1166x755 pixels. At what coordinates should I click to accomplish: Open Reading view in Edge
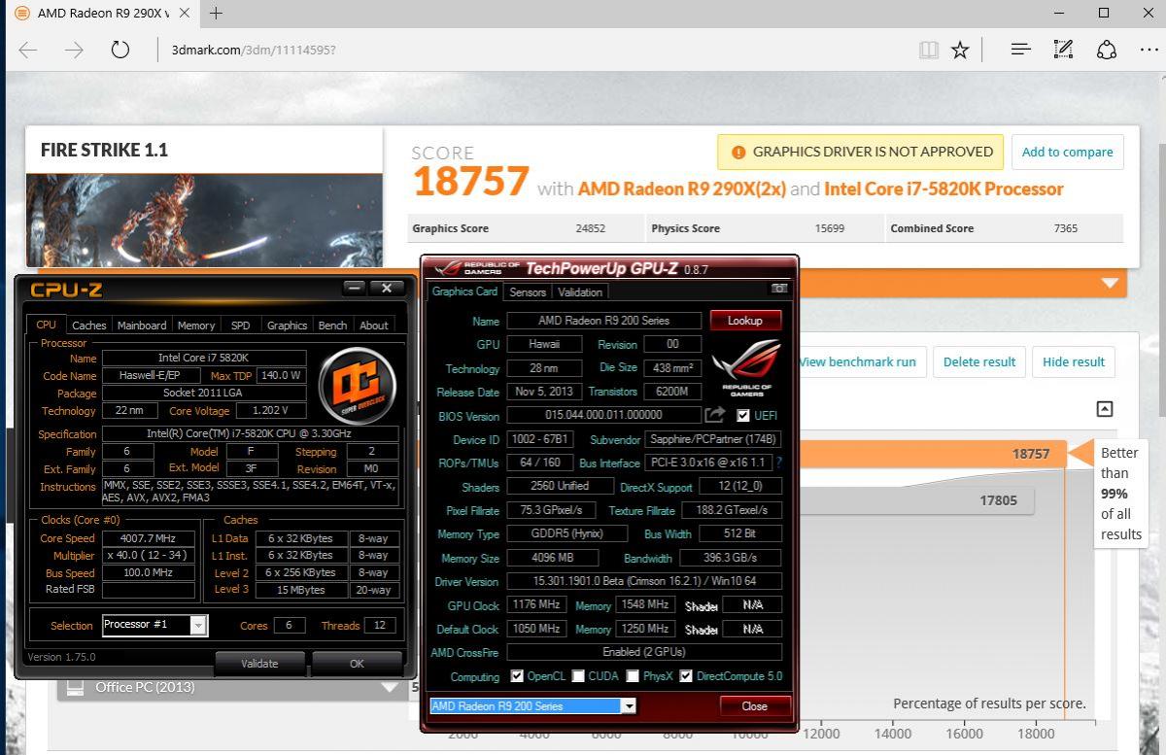[929, 50]
